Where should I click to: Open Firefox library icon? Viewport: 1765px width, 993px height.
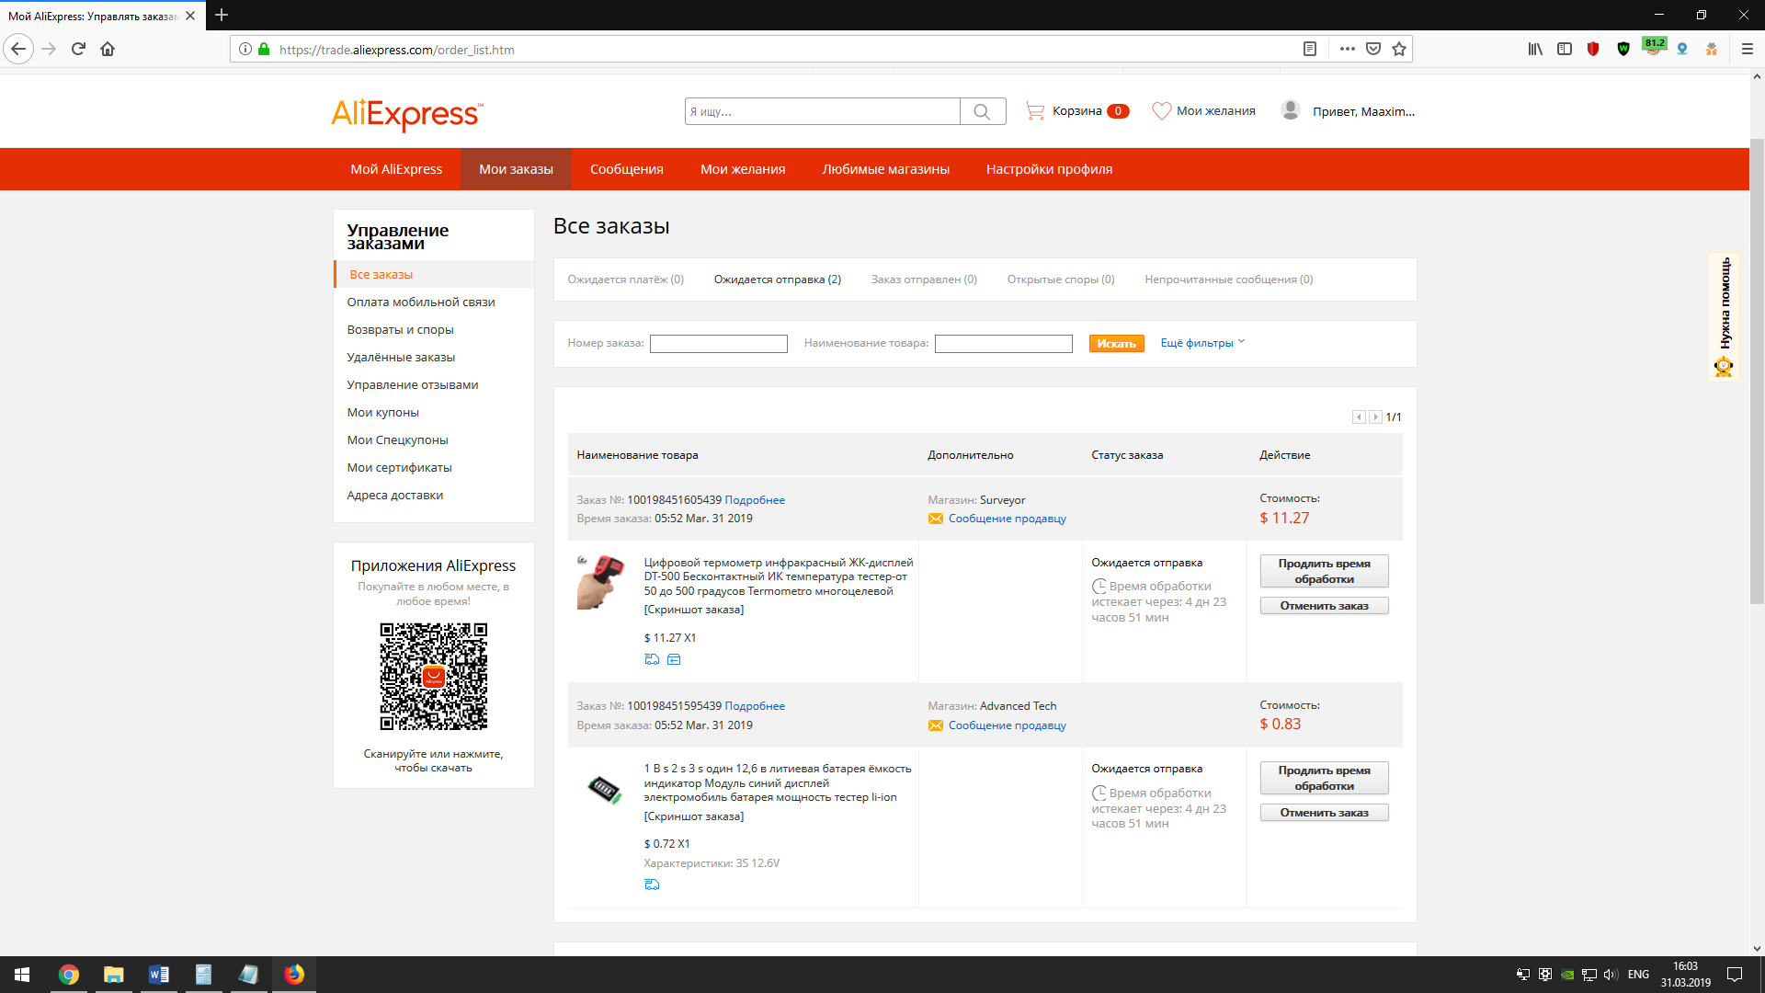(x=1535, y=49)
